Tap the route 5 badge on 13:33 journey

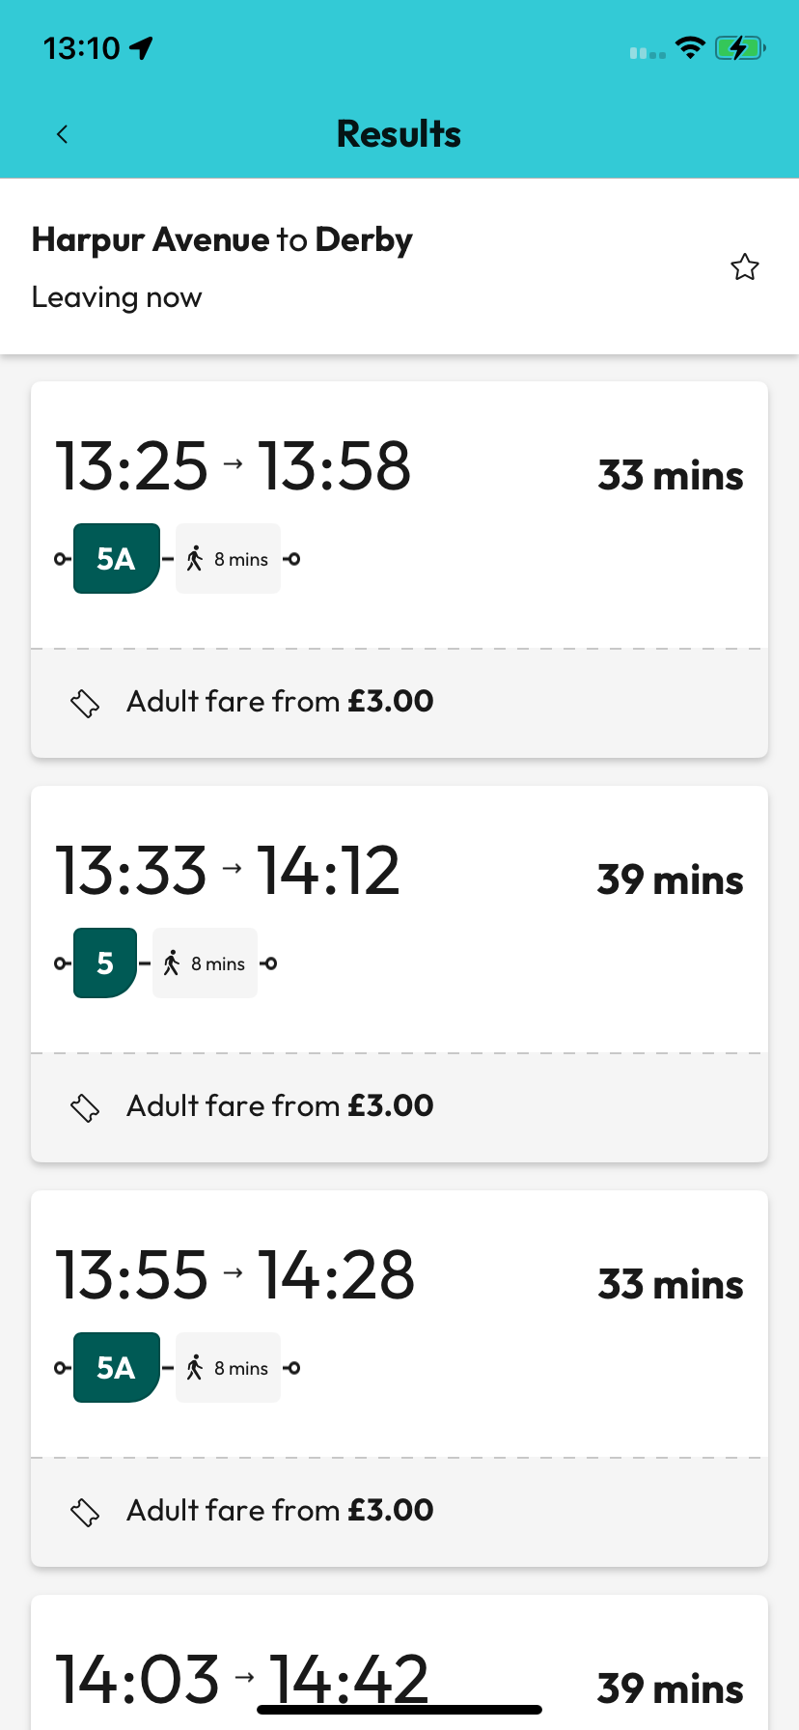click(x=105, y=963)
